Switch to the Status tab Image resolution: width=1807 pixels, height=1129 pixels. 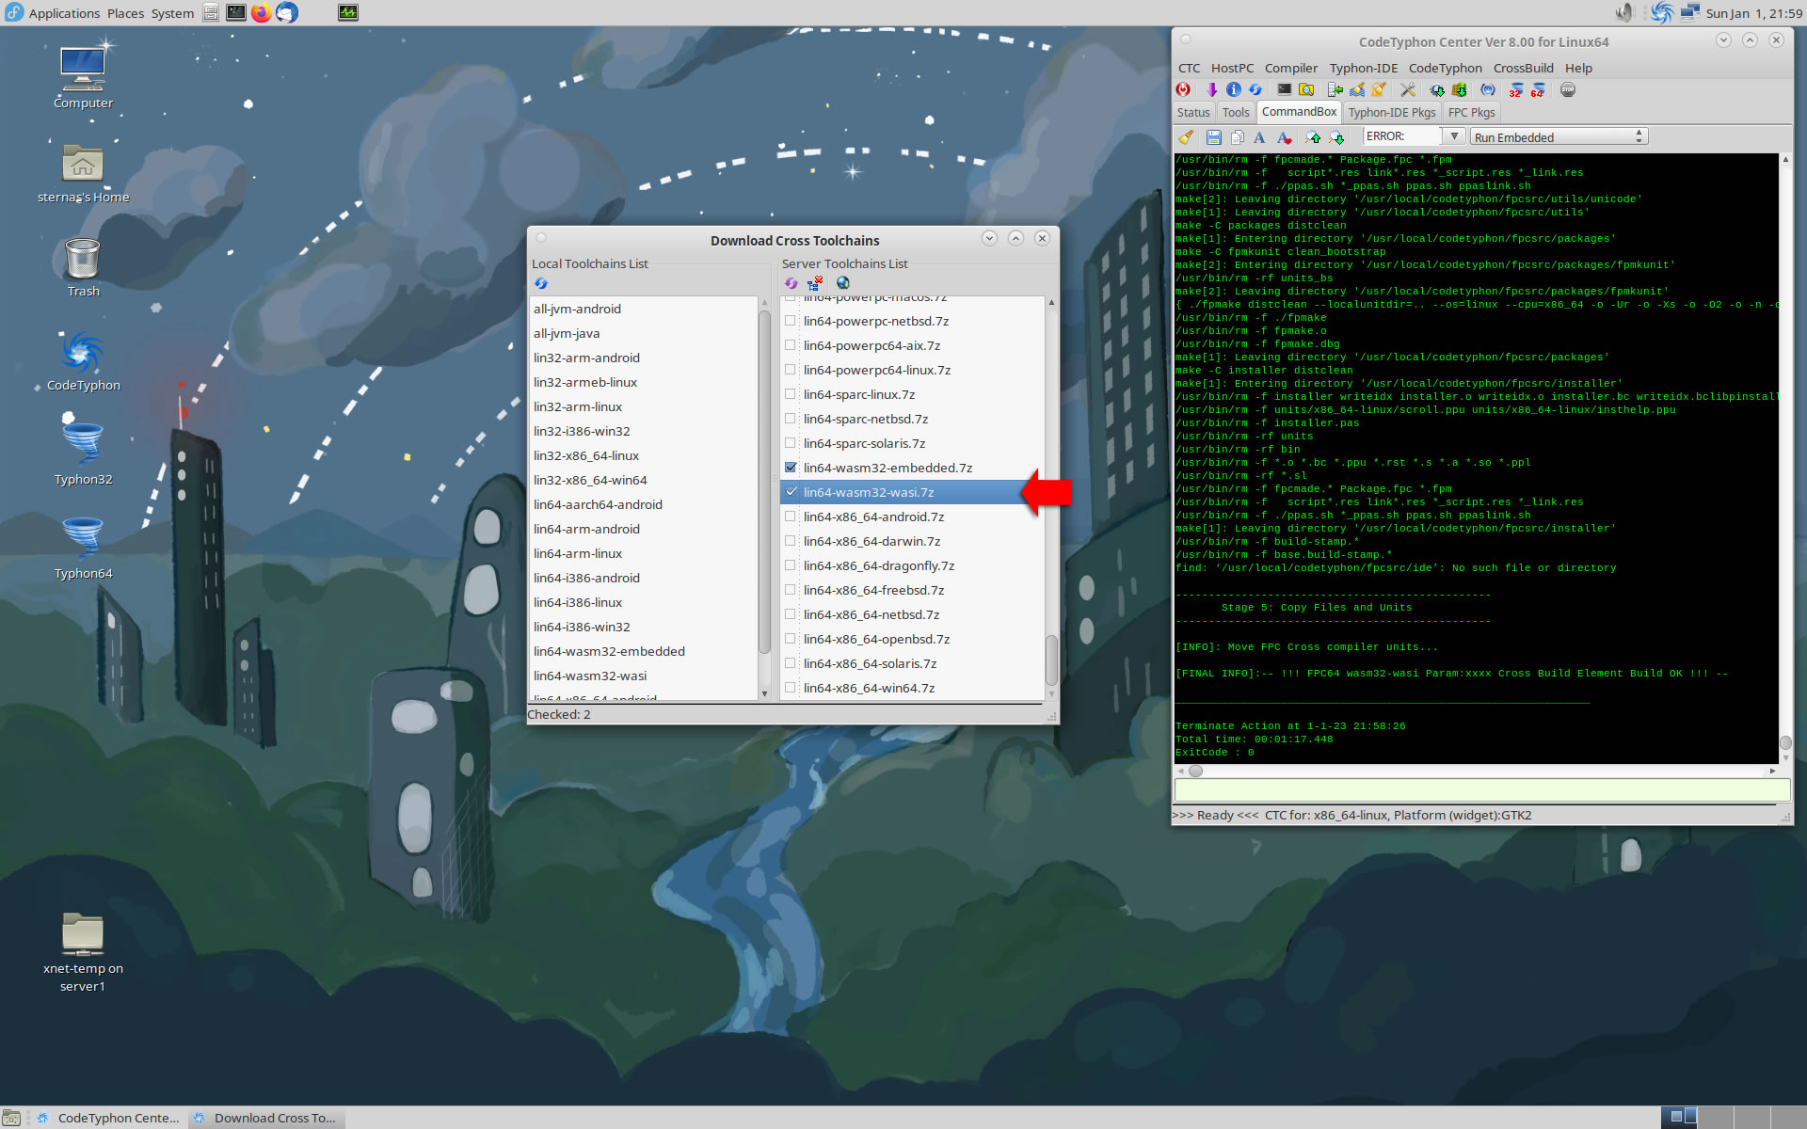point(1193,112)
